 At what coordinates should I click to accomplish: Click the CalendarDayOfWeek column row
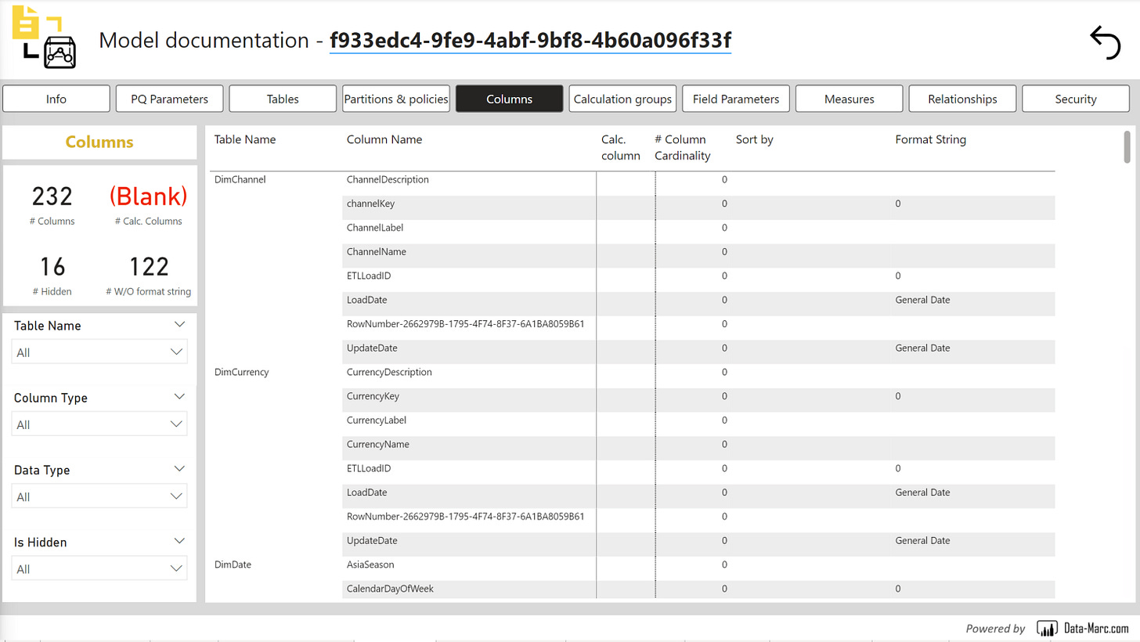[x=698, y=589]
